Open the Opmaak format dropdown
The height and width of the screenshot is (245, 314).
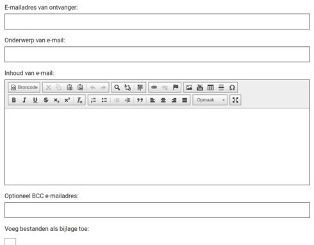click(210, 100)
